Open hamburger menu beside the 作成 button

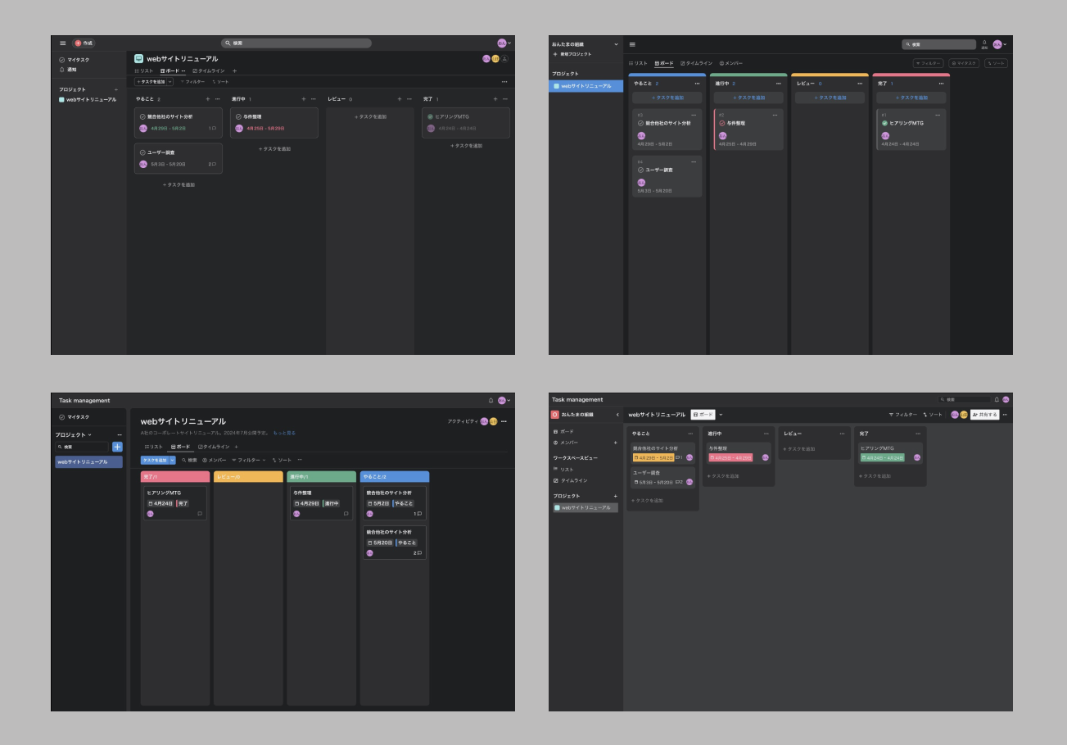pyautogui.click(x=62, y=43)
